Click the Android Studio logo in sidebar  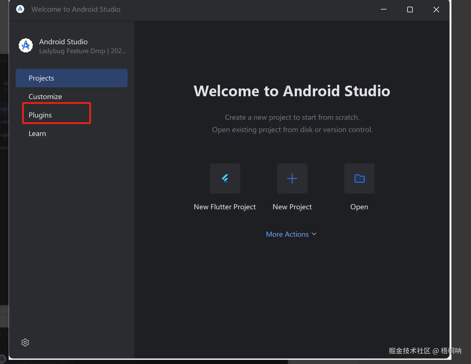coord(26,45)
